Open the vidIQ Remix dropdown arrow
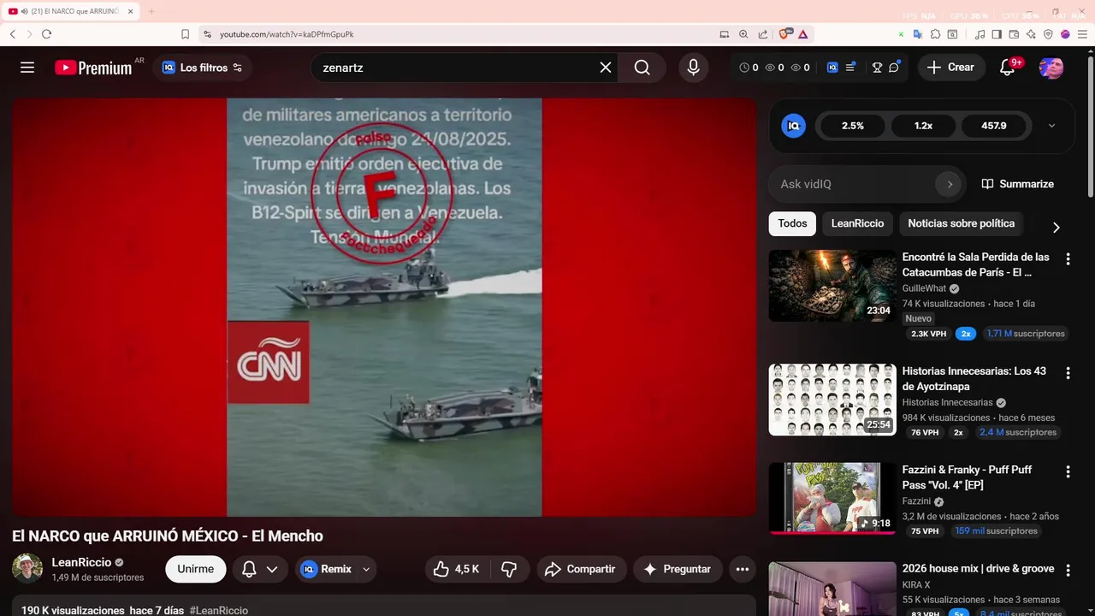This screenshot has height=616, width=1095. click(366, 569)
